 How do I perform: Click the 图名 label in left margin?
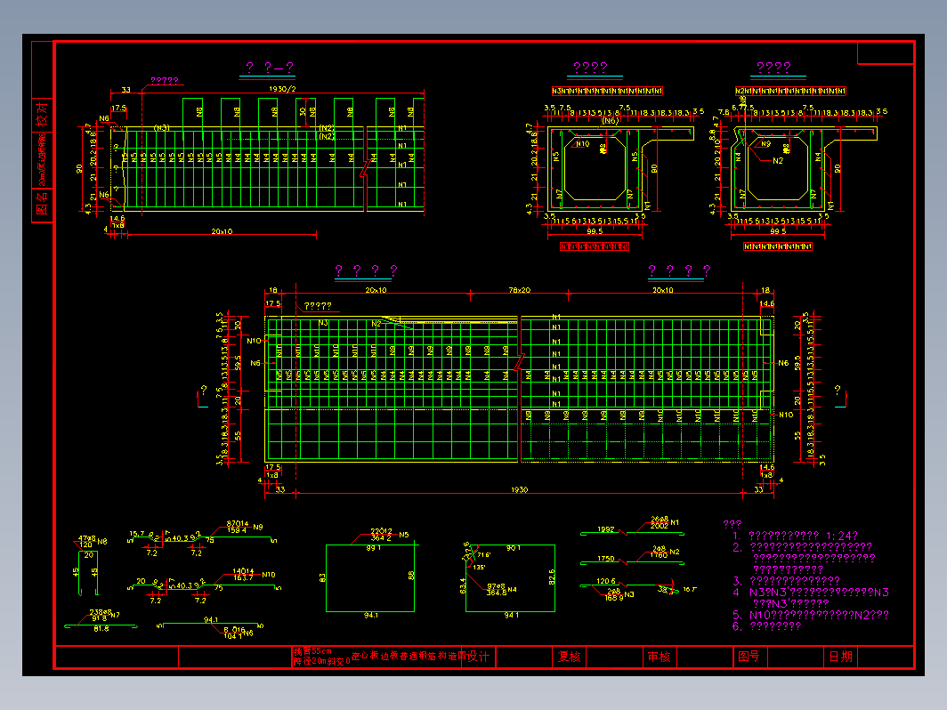pos(42,204)
